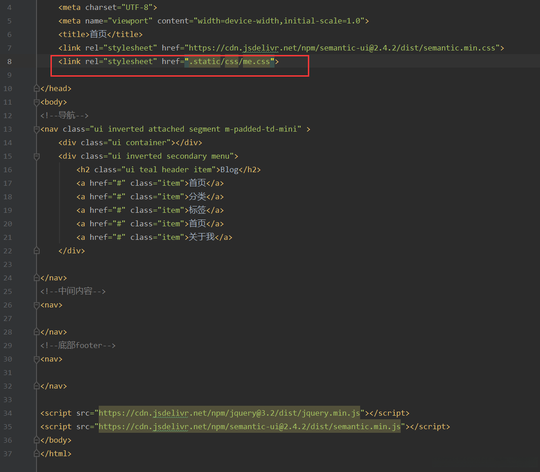Collapse the div fold marker on line 15
540x472 pixels.
click(37, 156)
